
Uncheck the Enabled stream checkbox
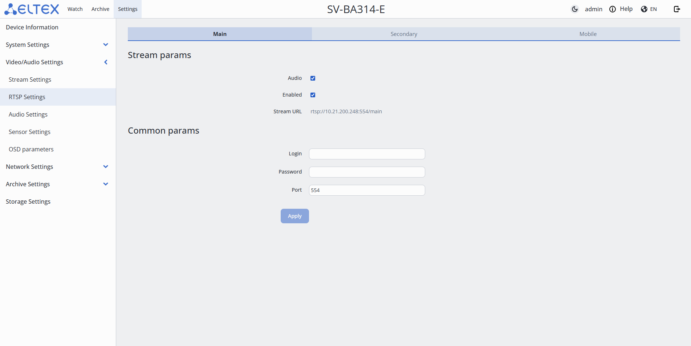313,95
